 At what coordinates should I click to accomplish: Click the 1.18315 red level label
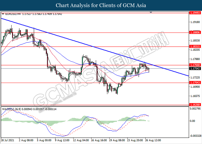pyautogui.click(x=195, y=46)
